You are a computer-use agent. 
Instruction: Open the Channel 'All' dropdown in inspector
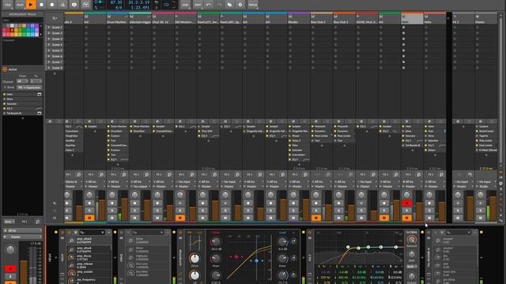(22, 81)
